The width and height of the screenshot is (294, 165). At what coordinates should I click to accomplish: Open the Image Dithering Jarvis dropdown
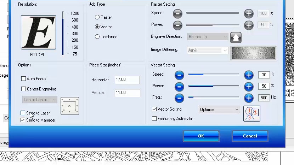(208, 51)
